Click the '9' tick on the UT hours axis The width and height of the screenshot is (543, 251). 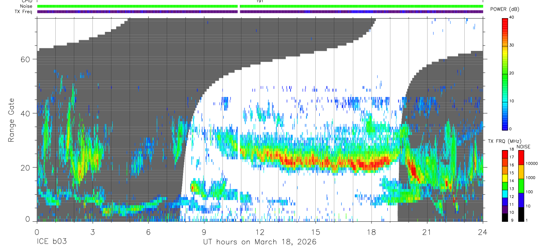[204, 232]
